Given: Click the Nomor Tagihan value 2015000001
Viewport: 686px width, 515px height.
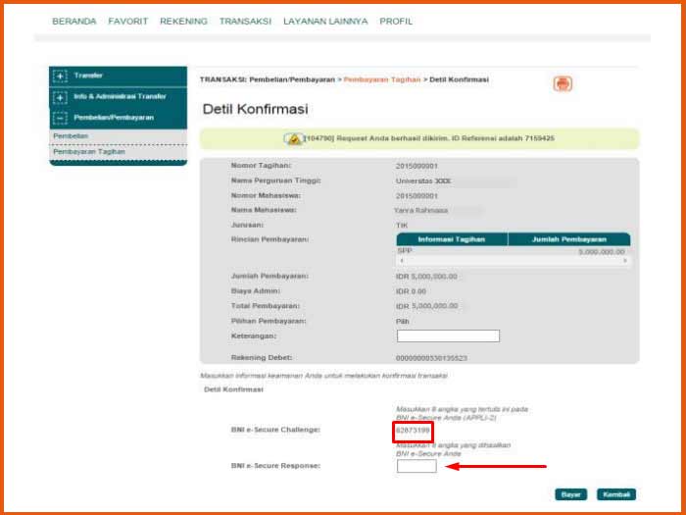Looking at the screenshot, I should point(416,166).
